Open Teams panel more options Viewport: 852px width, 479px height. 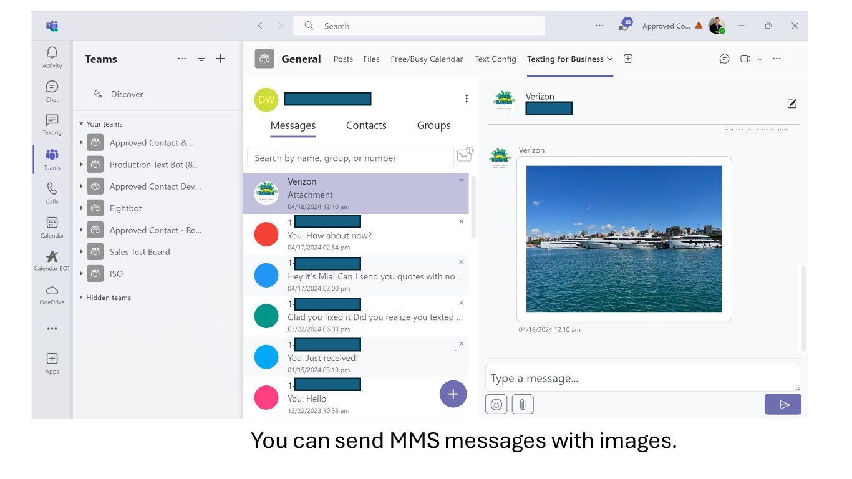click(x=182, y=59)
